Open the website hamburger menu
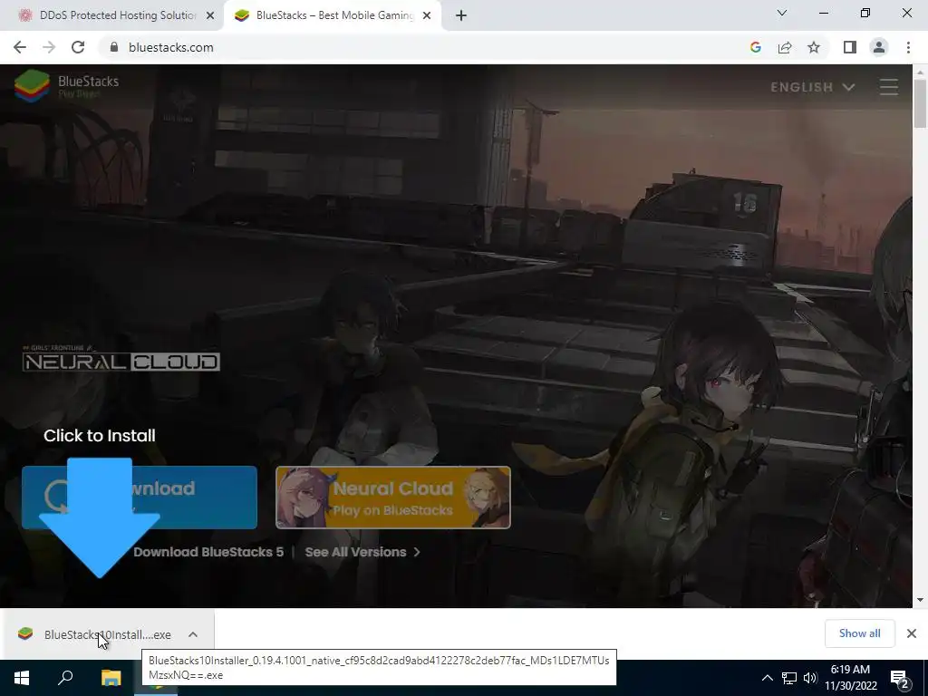 [x=888, y=87]
